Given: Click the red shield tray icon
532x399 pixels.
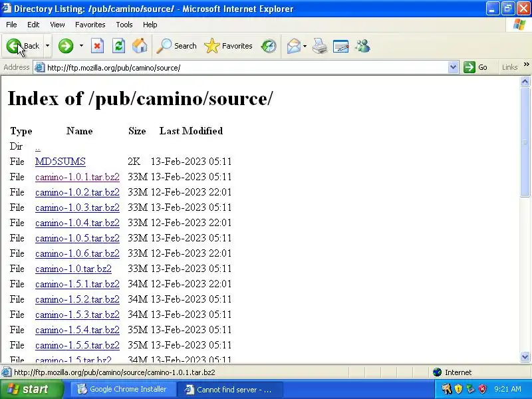Looking at the screenshot, I should coord(482,389).
